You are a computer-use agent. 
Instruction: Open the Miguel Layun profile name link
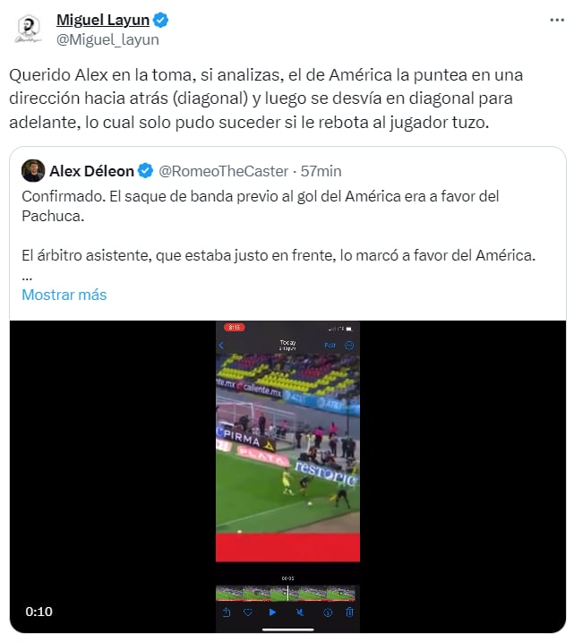click(103, 20)
